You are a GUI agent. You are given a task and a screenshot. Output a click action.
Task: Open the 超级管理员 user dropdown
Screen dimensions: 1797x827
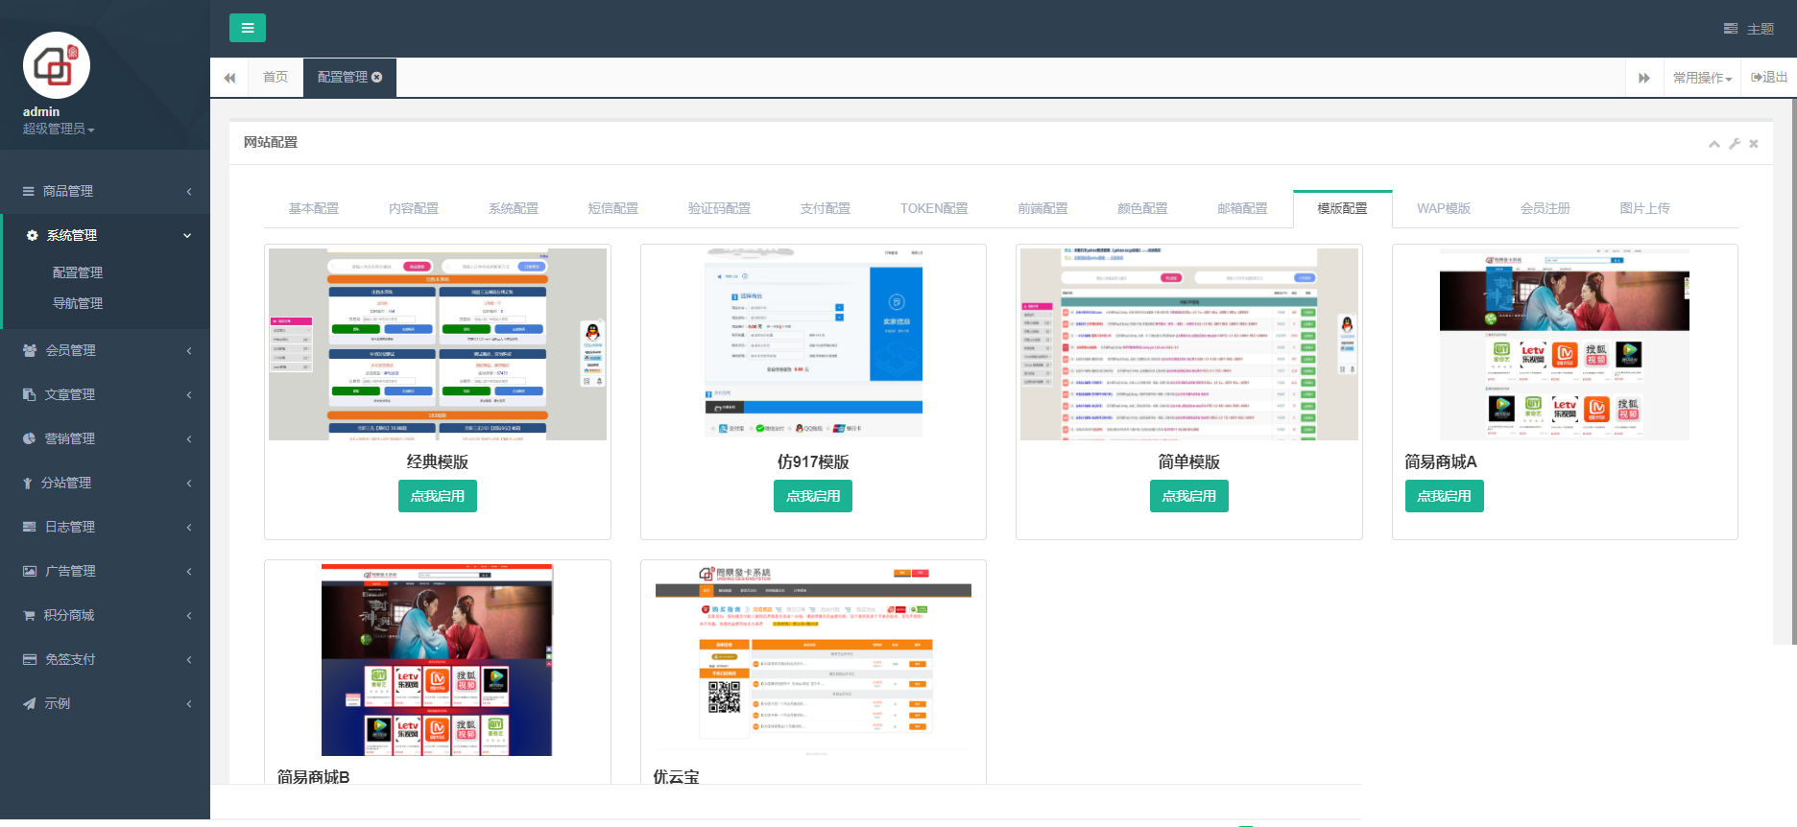pos(59,129)
